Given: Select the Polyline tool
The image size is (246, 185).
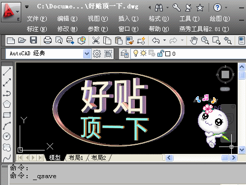Looking at the screenshot, I should [x=7, y=93].
